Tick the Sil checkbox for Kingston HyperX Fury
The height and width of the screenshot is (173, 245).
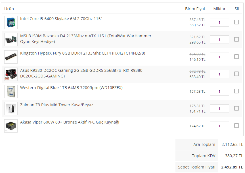236,57
